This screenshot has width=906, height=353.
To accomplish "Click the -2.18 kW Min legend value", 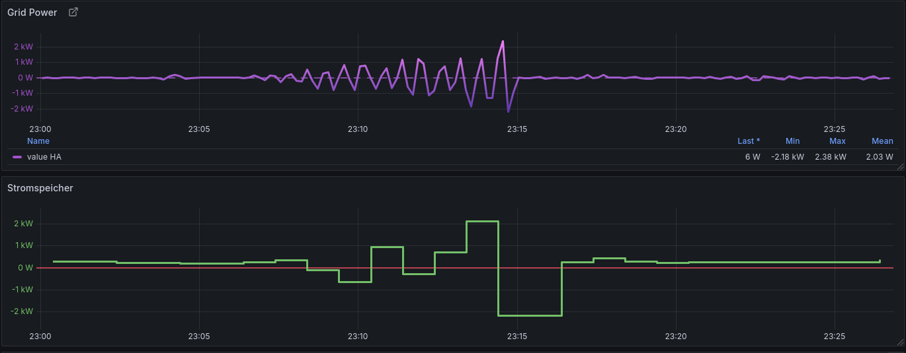I will pos(787,157).
